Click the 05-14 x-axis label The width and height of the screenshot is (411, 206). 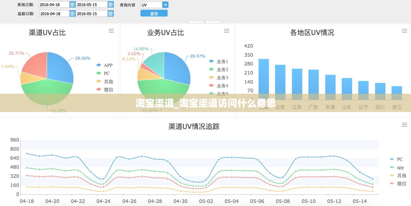(360, 201)
